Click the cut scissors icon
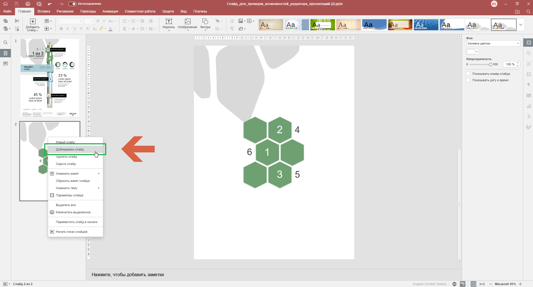 click(x=17, y=21)
